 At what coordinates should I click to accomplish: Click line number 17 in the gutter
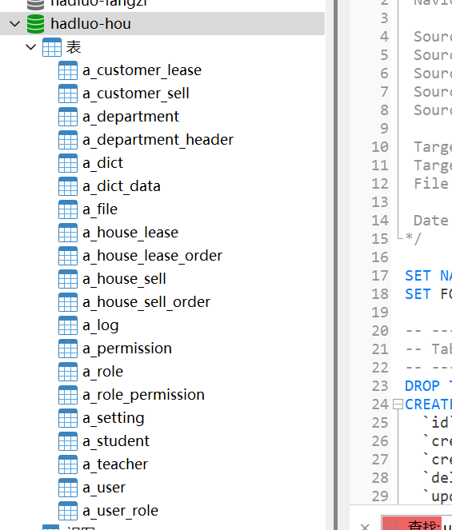click(380, 276)
